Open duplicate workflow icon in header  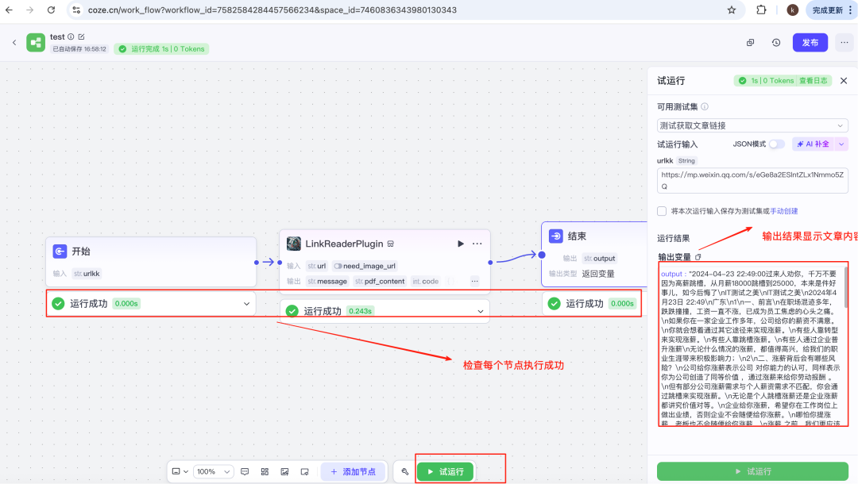pyautogui.click(x=750, y=43)
